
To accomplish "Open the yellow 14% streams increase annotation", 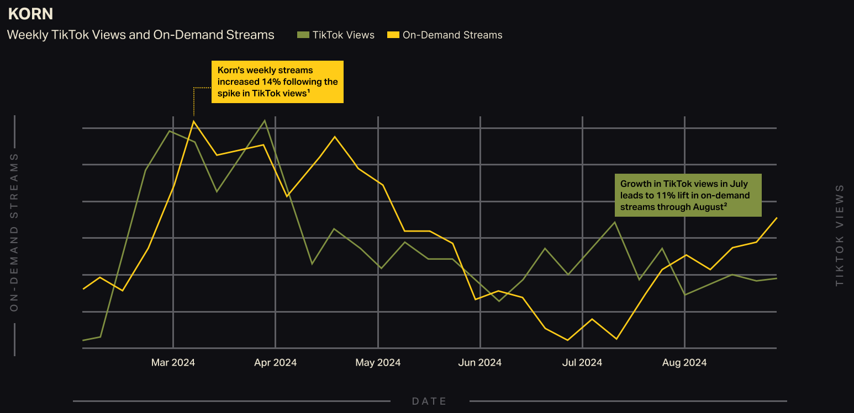I will [x=277, y=82].
